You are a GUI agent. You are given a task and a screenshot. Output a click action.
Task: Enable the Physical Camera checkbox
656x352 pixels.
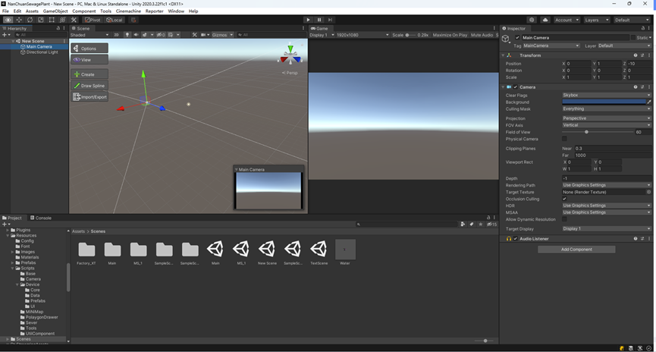point(565,139)
